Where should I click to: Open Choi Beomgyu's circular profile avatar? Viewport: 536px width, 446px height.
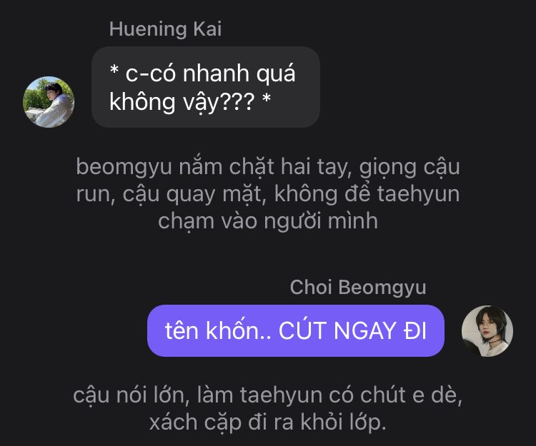487,331
